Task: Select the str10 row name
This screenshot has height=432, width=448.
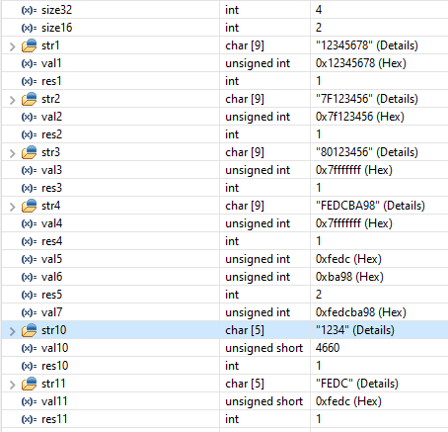Action: tap(54, 330)
